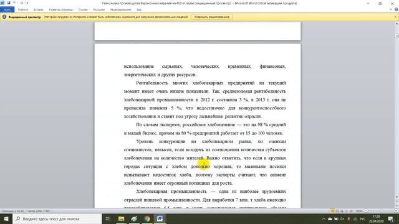Click the zoom out minus button
The width and height of the screenshot is (399, 224).
(x=366, y=211)
